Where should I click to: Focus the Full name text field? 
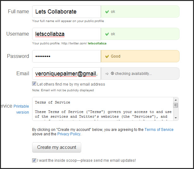coord(66,12)
